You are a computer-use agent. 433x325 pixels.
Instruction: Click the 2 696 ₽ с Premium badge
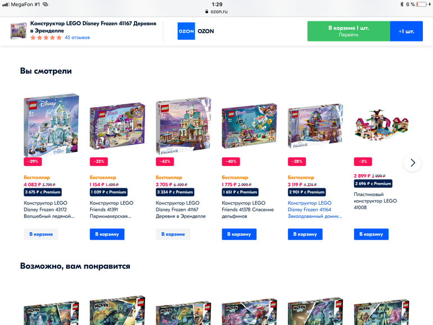373,184
